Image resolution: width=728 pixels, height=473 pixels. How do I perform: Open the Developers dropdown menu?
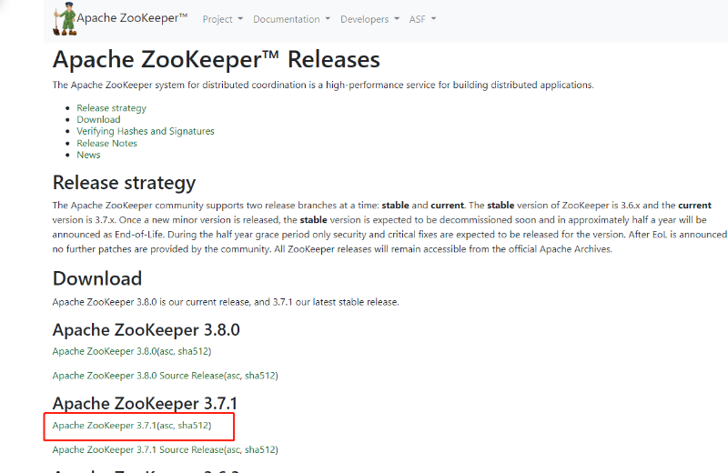coord(369,19)
